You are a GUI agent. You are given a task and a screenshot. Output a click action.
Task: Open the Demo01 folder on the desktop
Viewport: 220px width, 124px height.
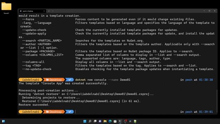pyautogui.click(x=6, y=8)
